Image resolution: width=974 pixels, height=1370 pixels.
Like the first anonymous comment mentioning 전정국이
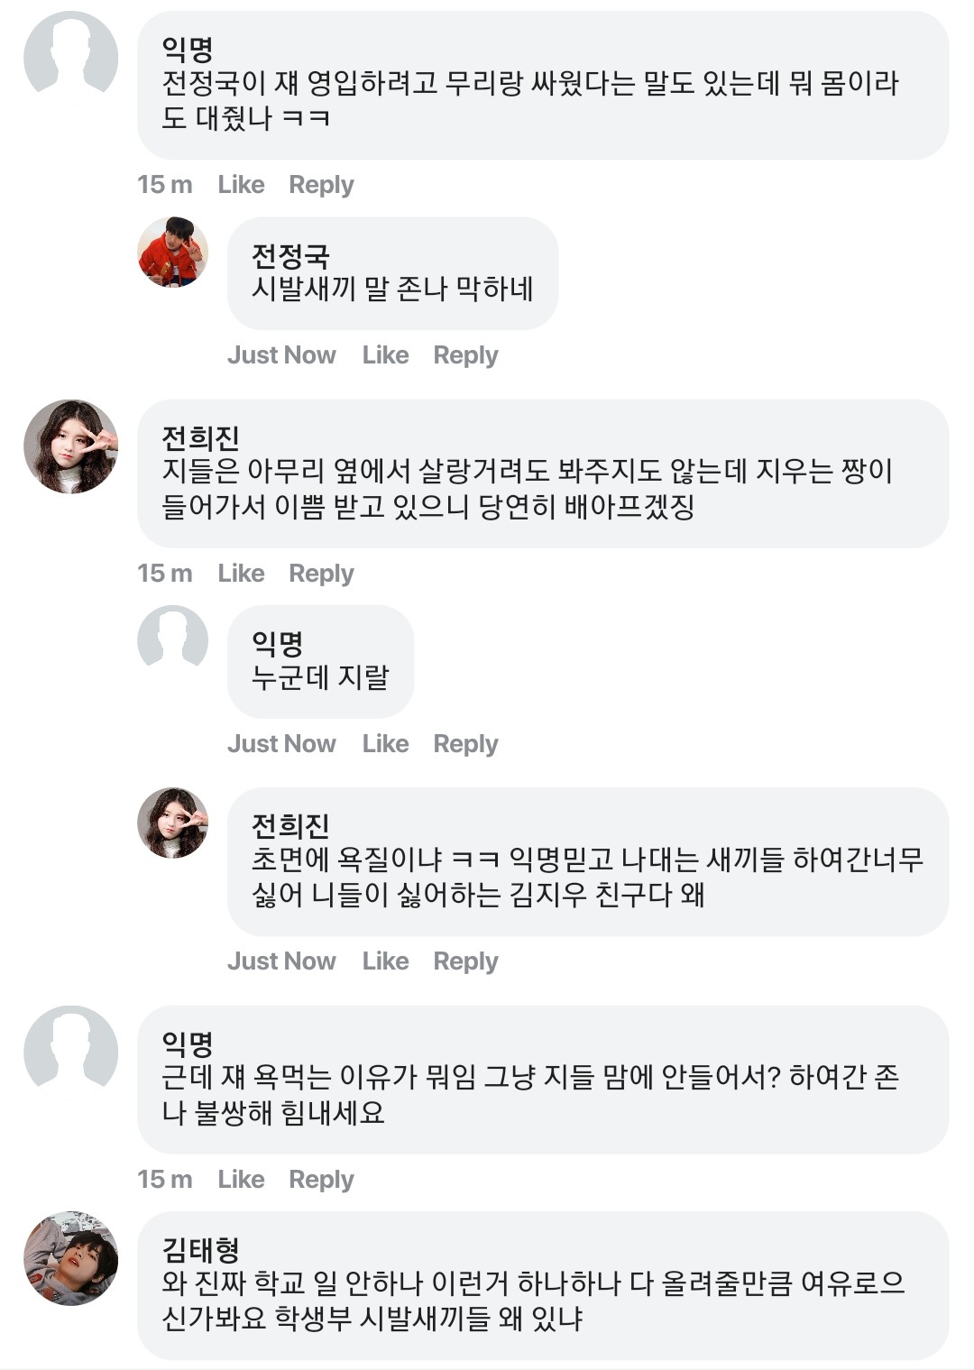click(241, 185)
